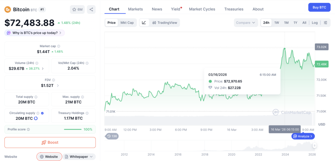Click the #1 rank badge
This screenshot has height=161, width=335.
42,9
